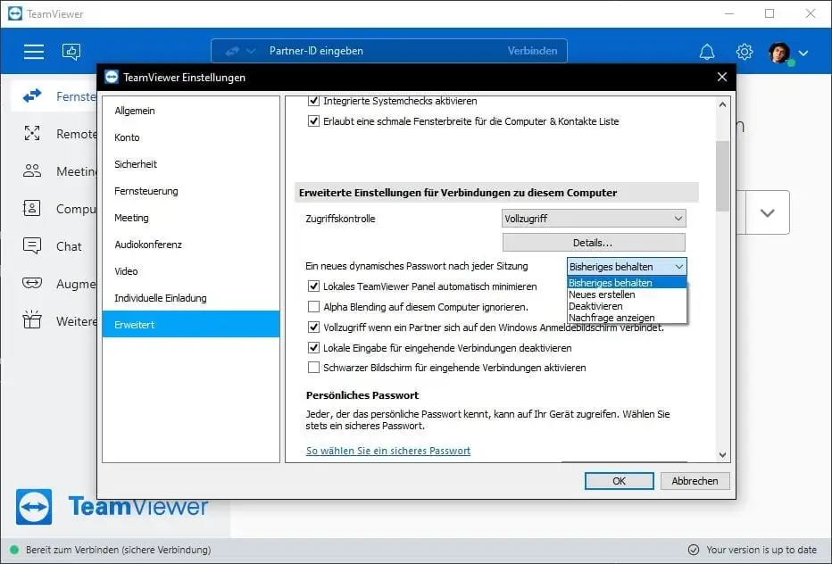Toggle schmale Fensterbreite checkbox
This screenshot has width=832, height=564.
pyautogui.click(x=313, y=121)
